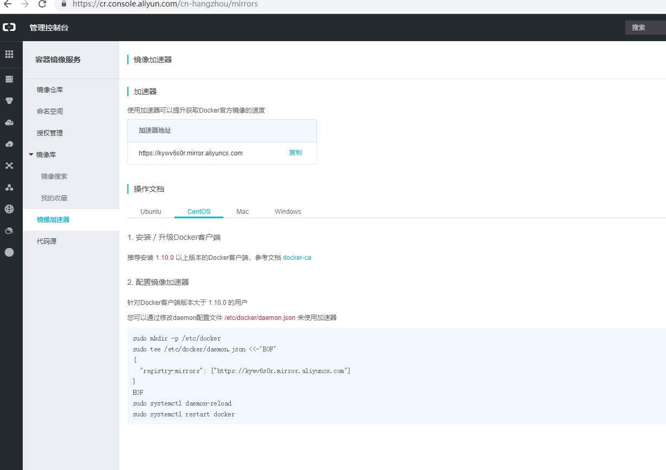Image resolution: width=666 pixels, height=470 pixels.
Task: Click the registry-mirrors line in code
Action: (245, 371)
